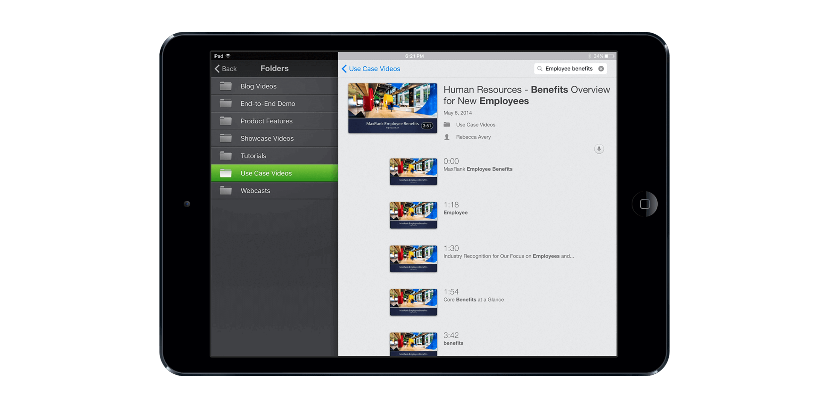Open the Human Resources Benefits Overview title
The image size is (829, 408).
(526, 95)
